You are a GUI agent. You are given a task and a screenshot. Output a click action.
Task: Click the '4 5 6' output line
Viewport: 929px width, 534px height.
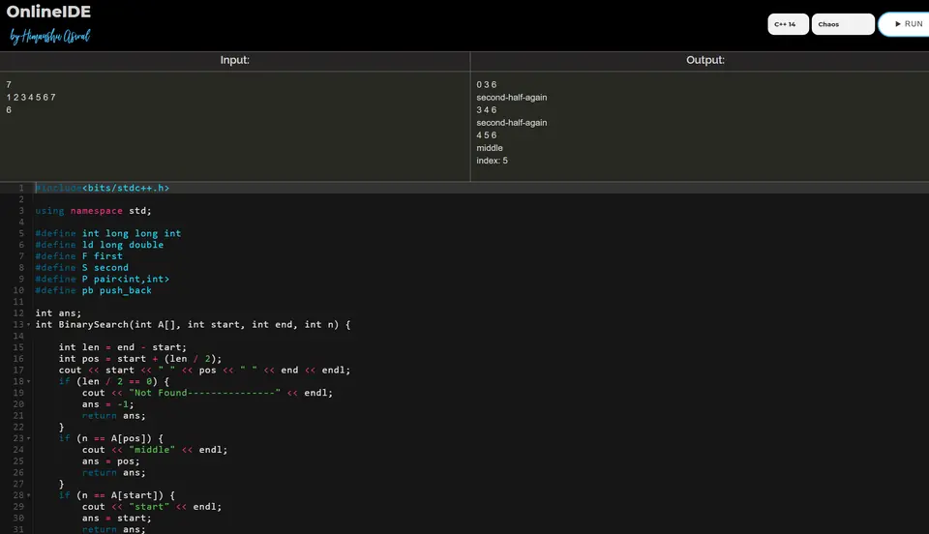[487, 135]
